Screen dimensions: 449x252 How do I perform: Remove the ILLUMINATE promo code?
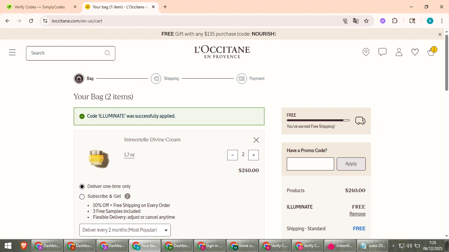point(357,214)
